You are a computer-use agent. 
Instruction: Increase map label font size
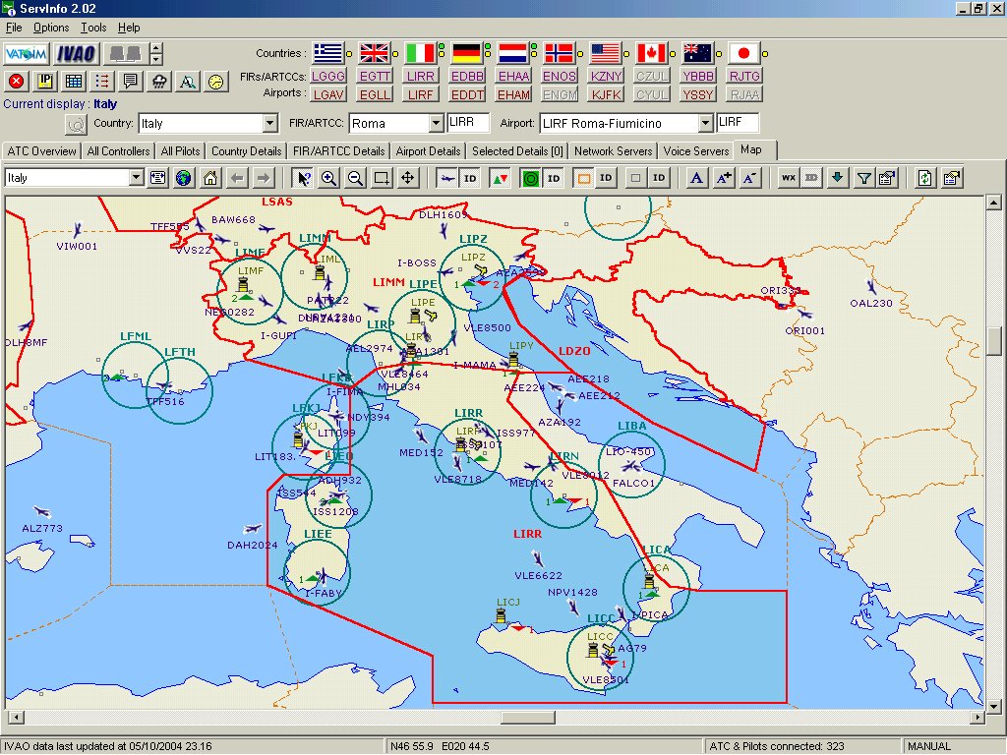(x=723, y=178)
